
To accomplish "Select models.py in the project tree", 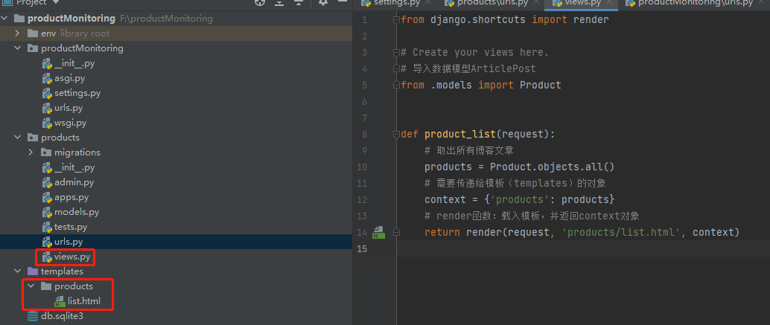I will coord(77,212).
